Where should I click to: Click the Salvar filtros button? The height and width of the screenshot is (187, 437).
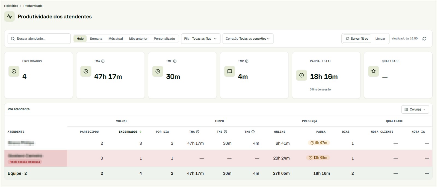357,39
